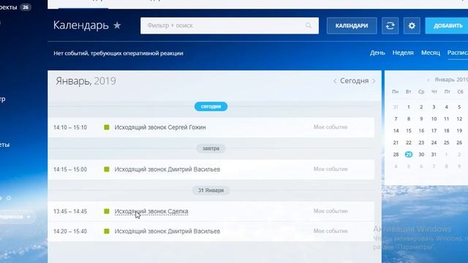Click the calendar sync refresh icon
Viewport: 468px width, 263px height.
tap(390, 26)
